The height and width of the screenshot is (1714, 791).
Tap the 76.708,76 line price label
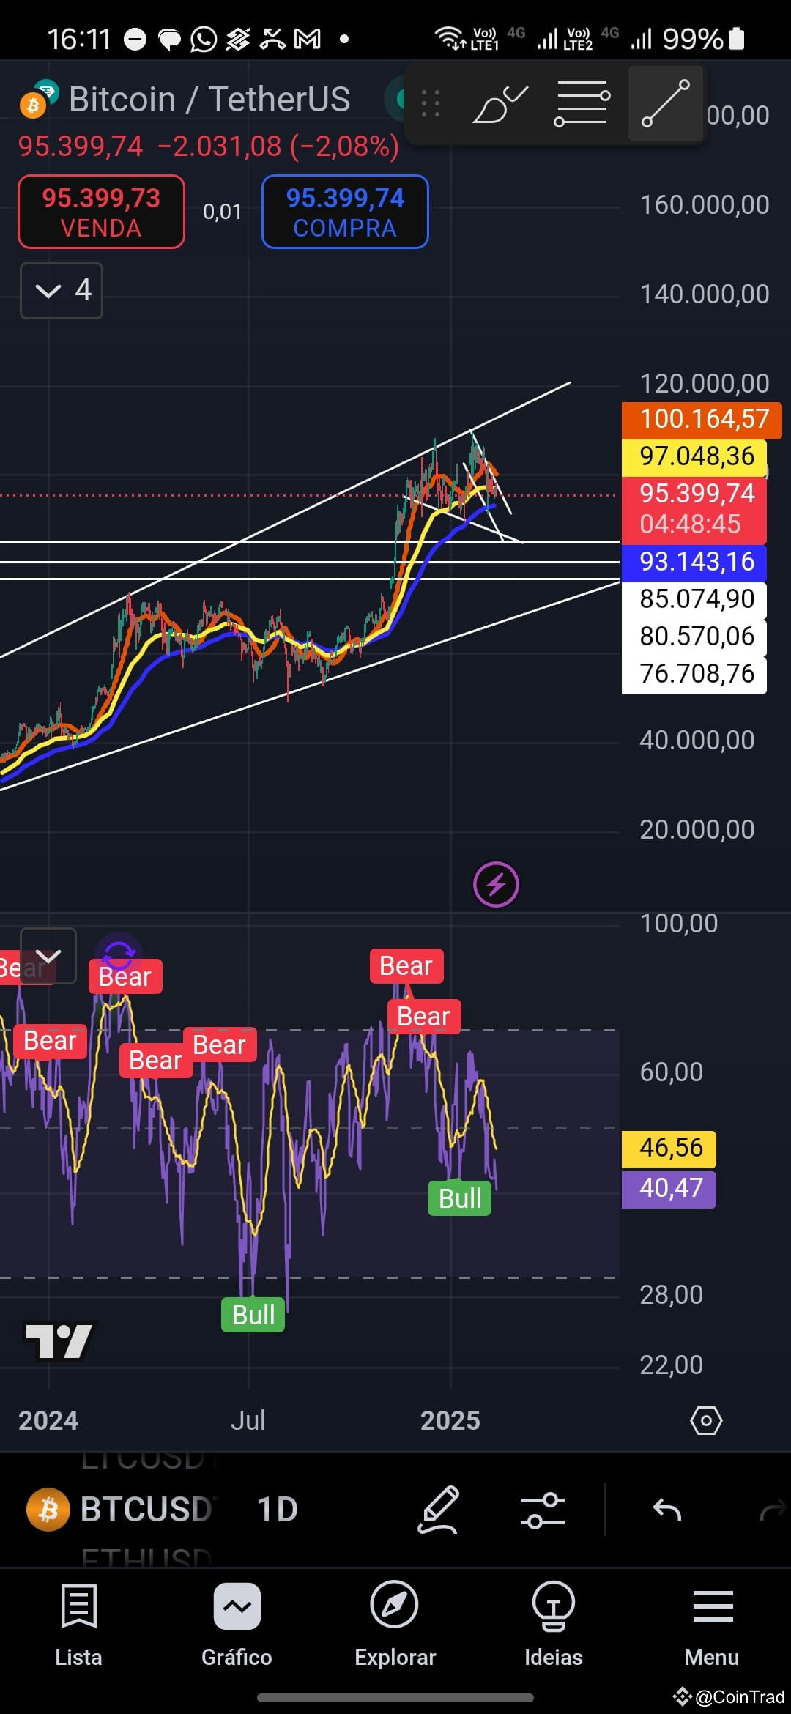click(694, 674)
